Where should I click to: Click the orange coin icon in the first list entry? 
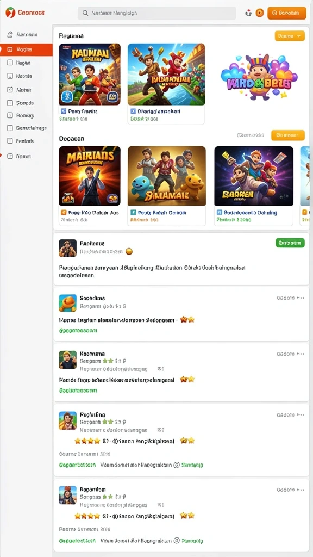(x=129, y=251)
